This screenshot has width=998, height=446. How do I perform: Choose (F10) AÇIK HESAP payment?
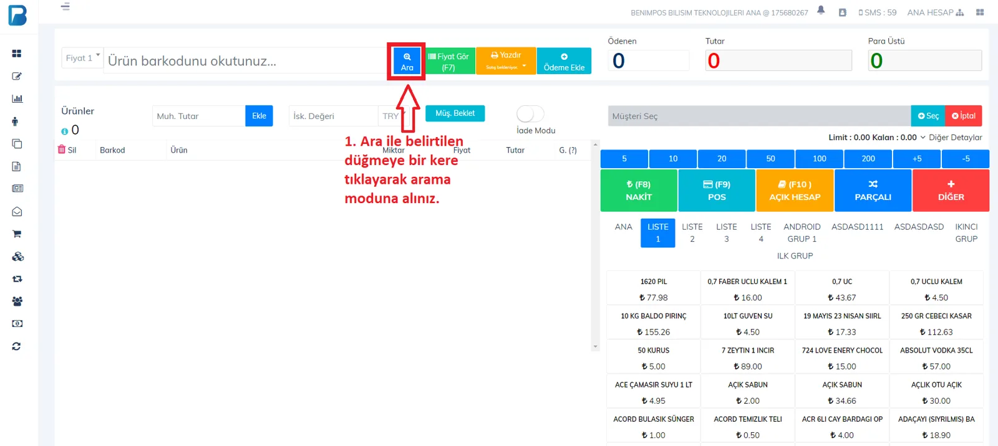coord(795,191)
